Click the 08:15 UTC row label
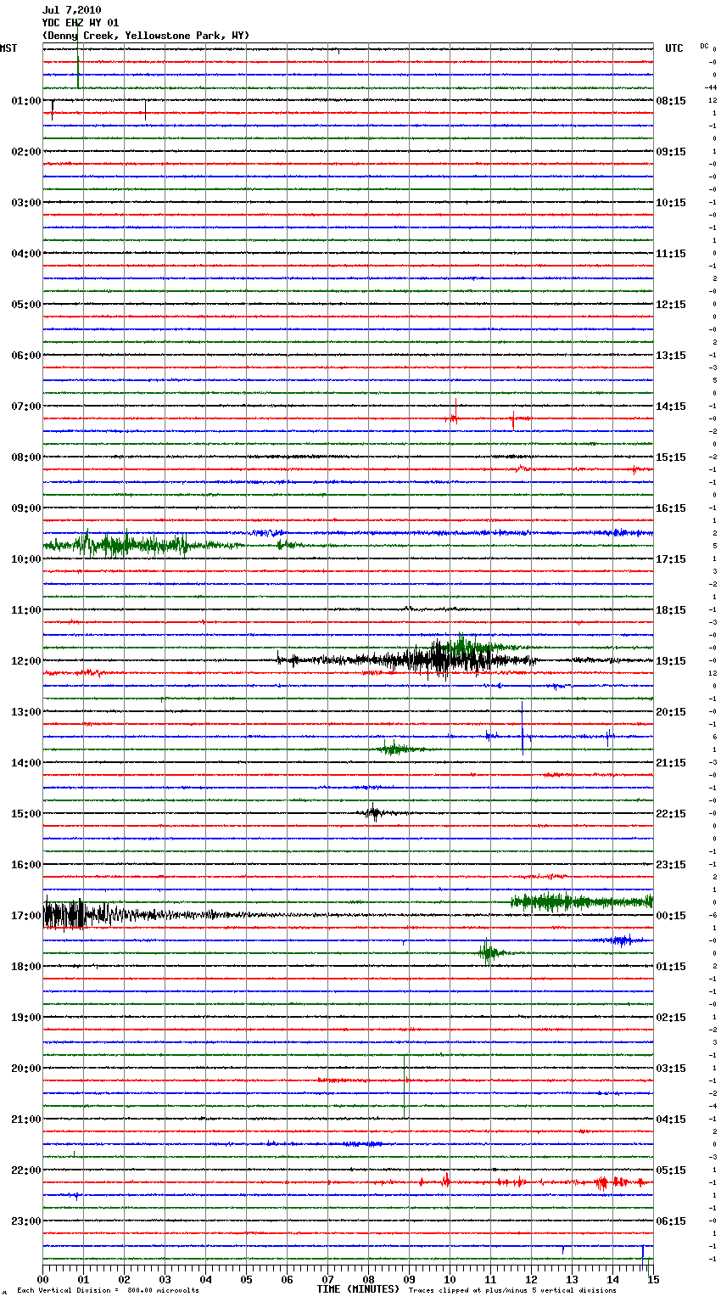 (x=671, y=100)
